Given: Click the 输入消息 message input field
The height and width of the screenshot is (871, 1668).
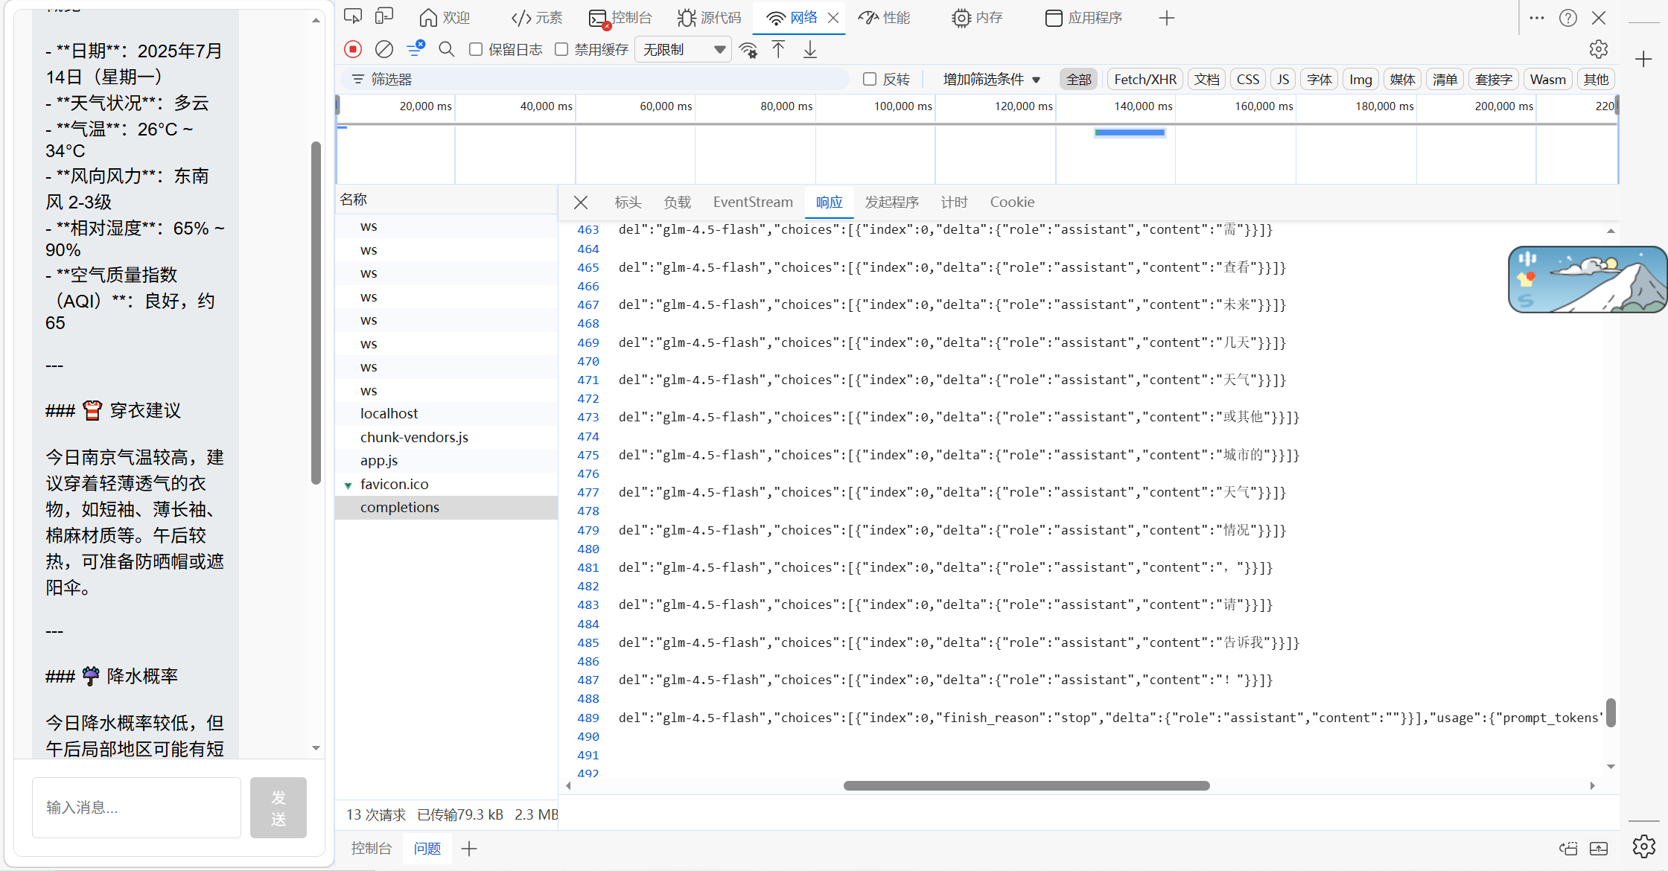Looking at the screenshot, I should 136,807.
